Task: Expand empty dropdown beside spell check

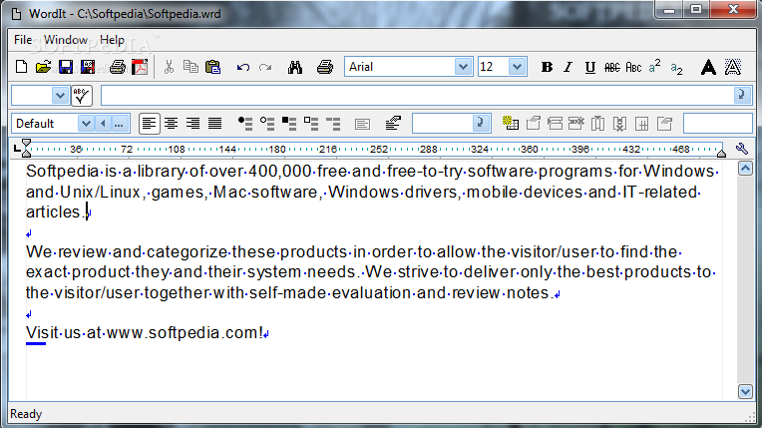Action: pyautogui.click(x=60, y=96)
